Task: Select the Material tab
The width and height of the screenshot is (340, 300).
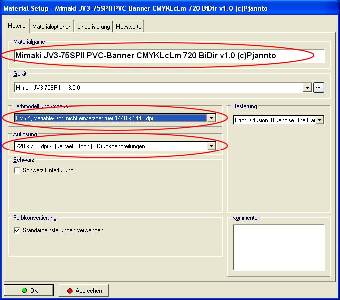Action: pos(17,26)
